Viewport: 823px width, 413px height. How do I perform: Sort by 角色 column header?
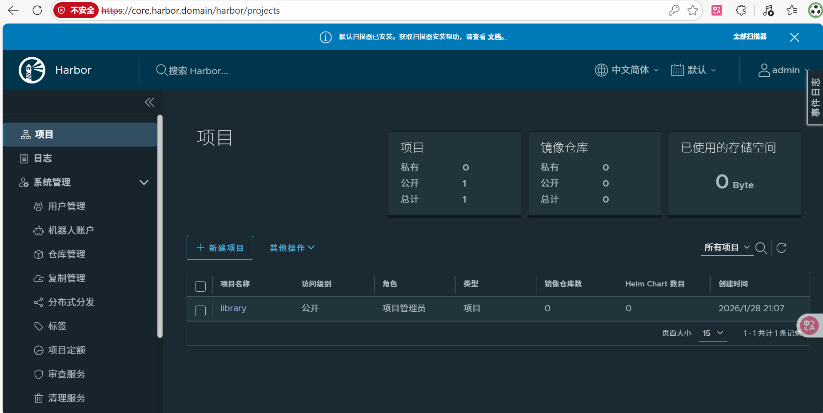pyautogui.click(x=390, y=284)
